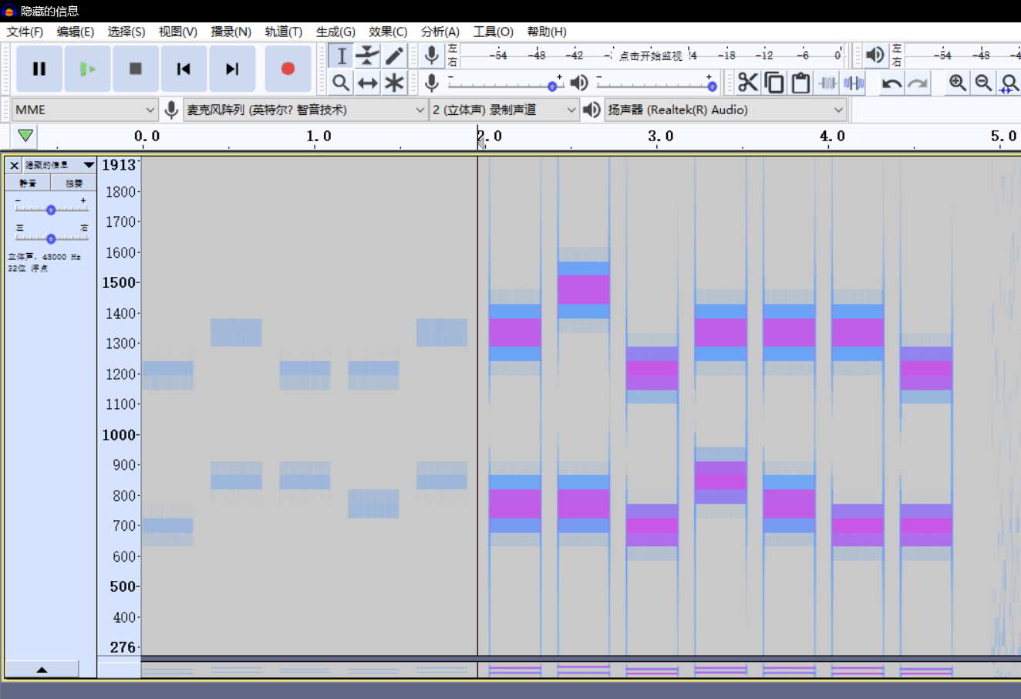
Task: Open the MME audio host dropdown
Action: click(x=85, y=110)
